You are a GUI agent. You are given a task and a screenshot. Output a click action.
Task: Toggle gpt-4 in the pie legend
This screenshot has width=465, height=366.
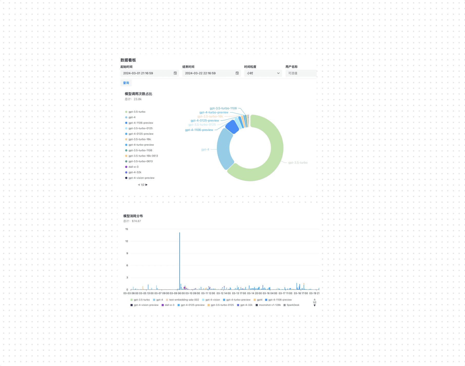click(130, 117)
